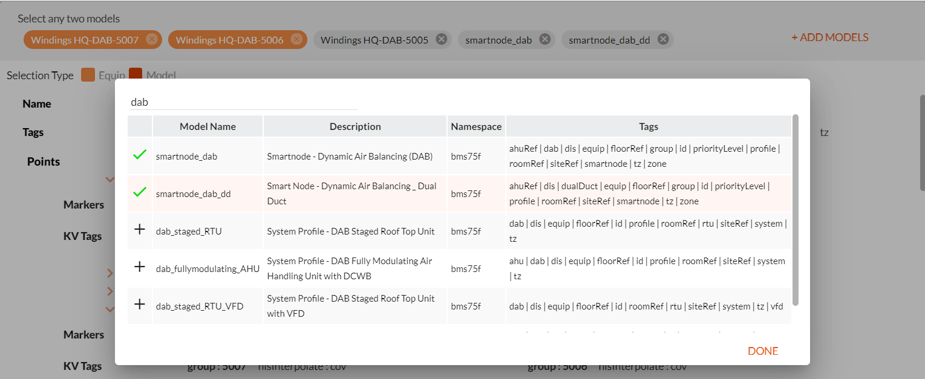
Task: Remove the Windings HQ-DAB-5007 chip
Action: [152, 39]
